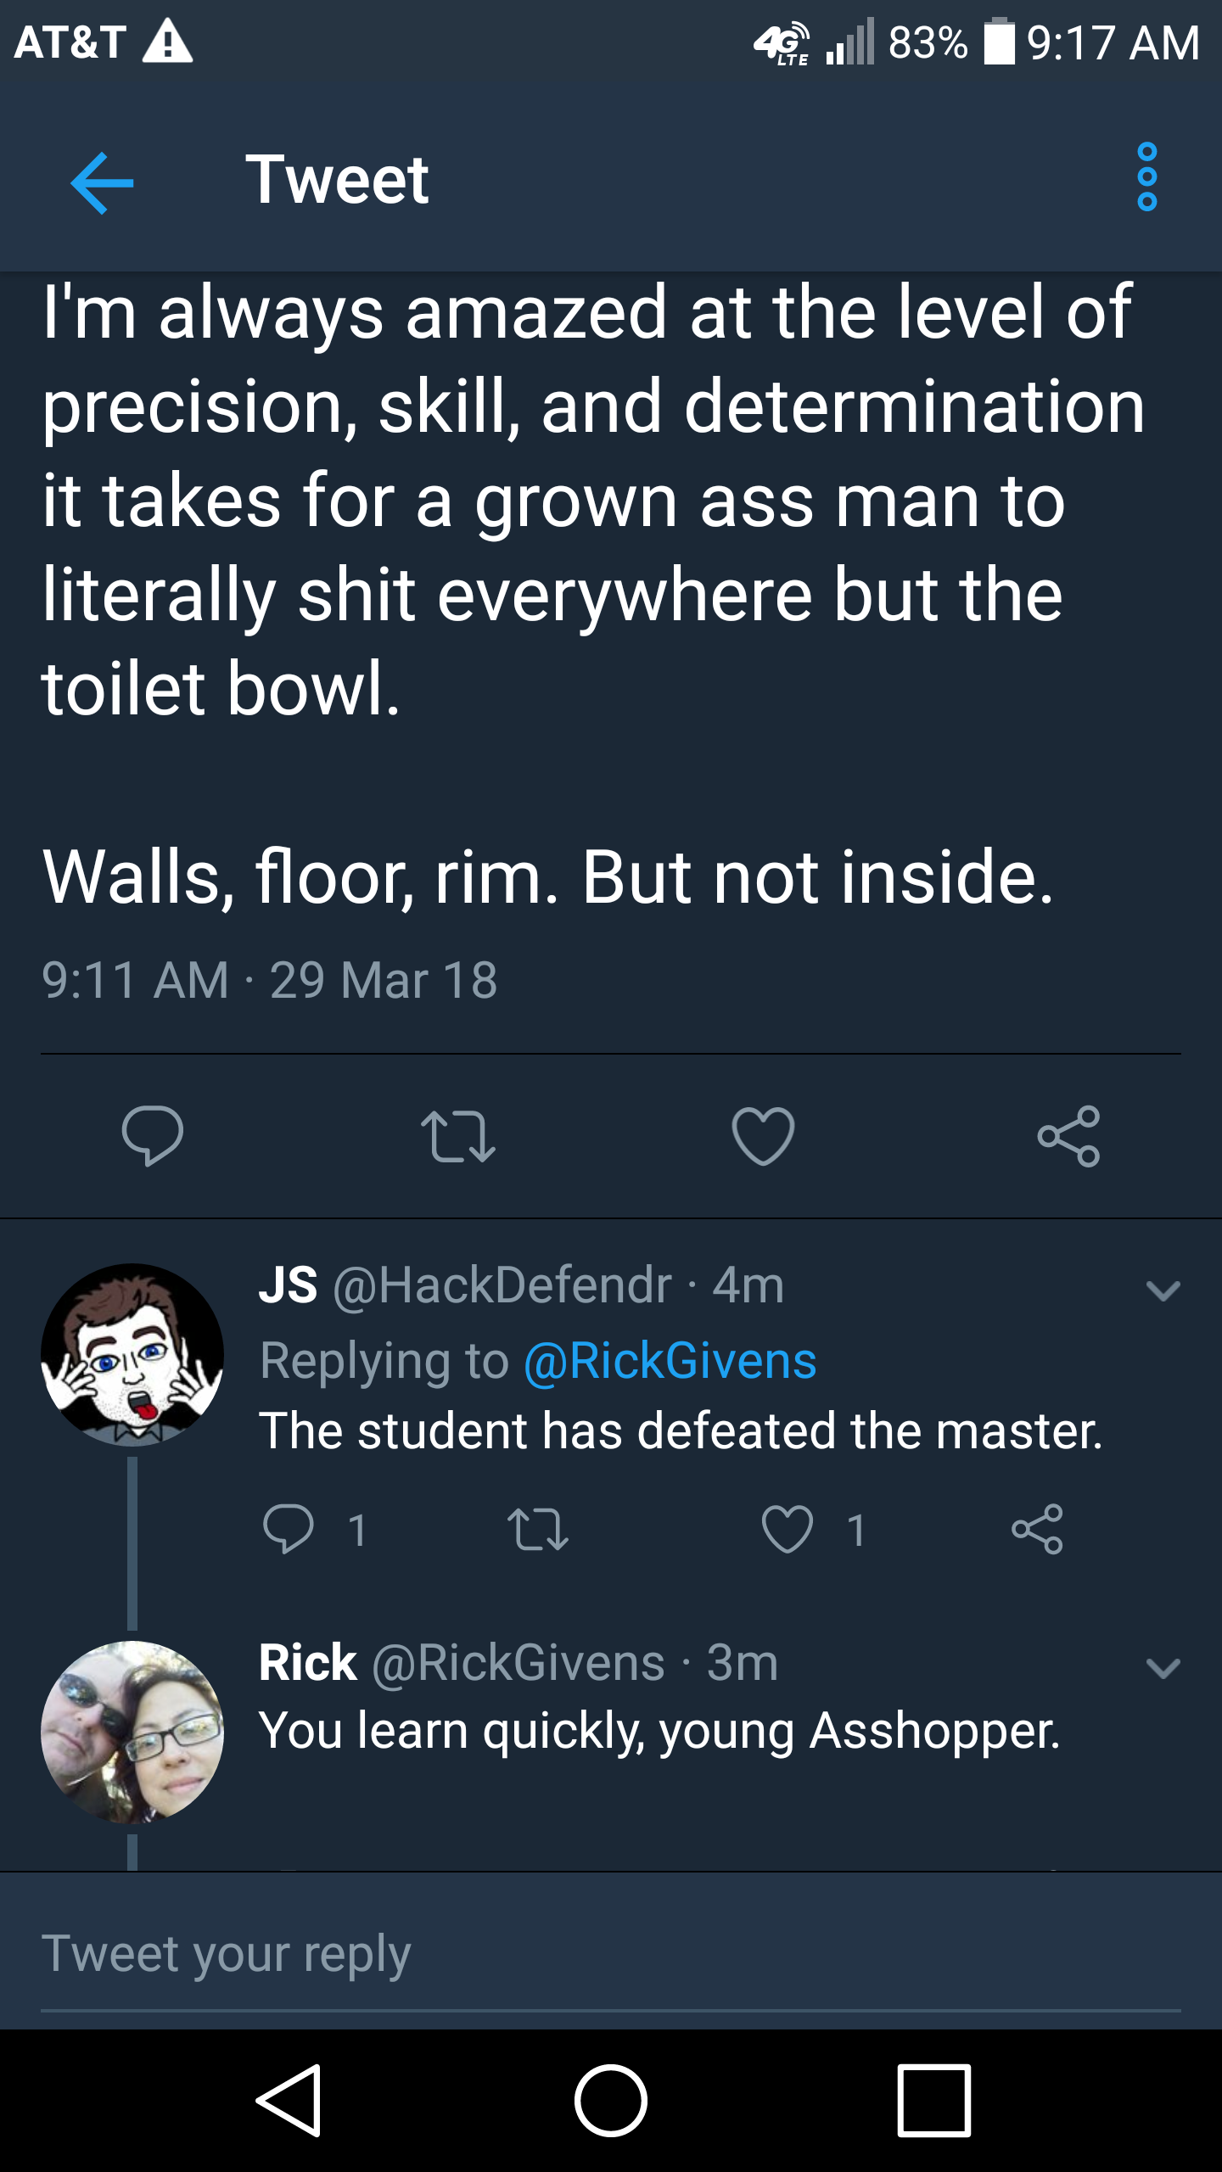Open the @RickGivens mention link
This screenshot has height=2172, width=1222.
pos(670,1361)
